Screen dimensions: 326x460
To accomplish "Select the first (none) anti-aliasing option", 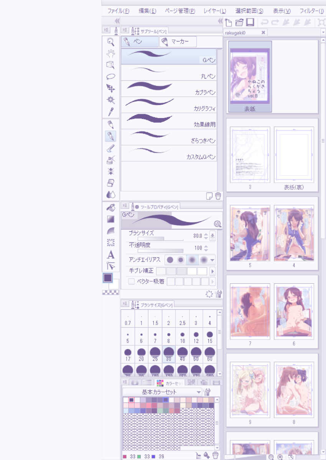I will pos(170,260).
